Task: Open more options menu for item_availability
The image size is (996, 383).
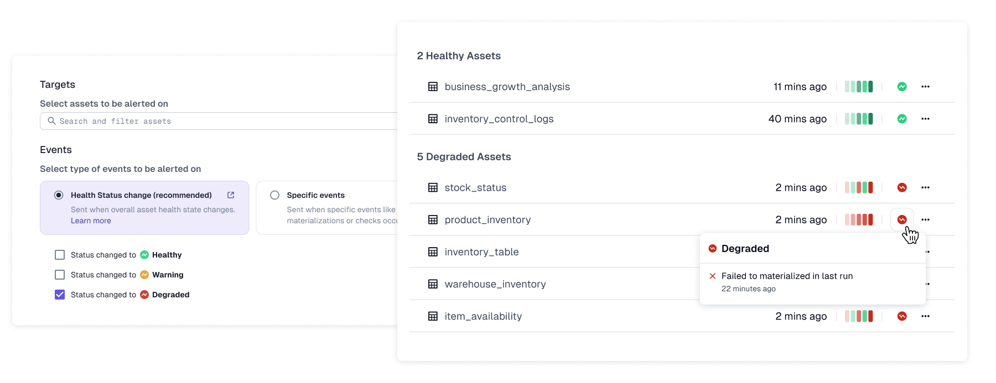Action: pyautogui.click(x=925, y=316)
